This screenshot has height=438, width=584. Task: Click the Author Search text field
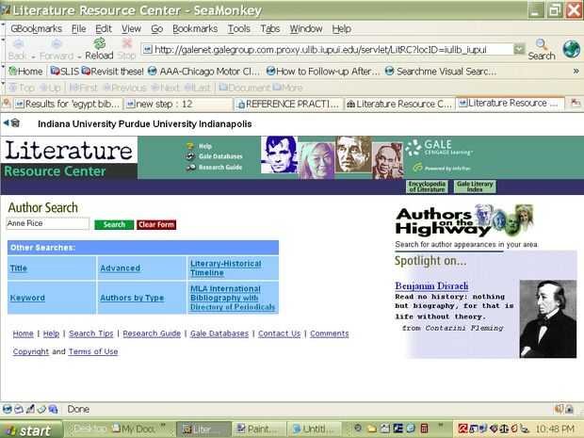(48, 223)
